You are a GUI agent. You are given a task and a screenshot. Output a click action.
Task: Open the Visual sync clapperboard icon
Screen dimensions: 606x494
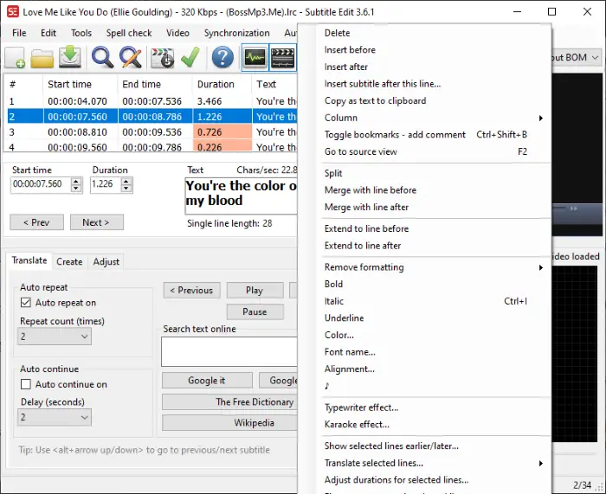click(162, 58)
